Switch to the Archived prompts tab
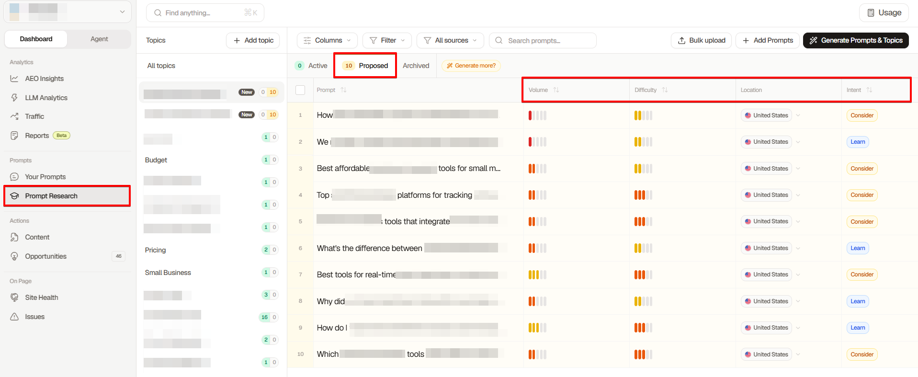Screen dimensions: 918x377 click(416, 66)
